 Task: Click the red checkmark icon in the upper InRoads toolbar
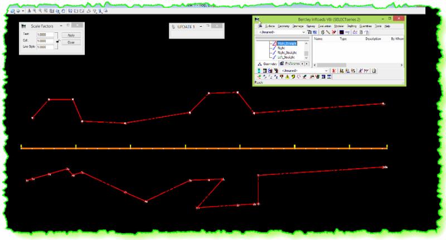[x=334, y=32]
